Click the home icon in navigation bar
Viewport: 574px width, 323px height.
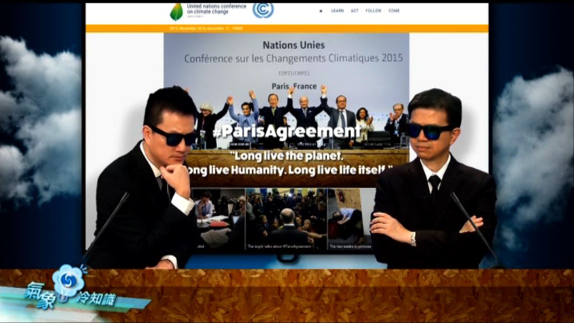(x=321, y=11)
